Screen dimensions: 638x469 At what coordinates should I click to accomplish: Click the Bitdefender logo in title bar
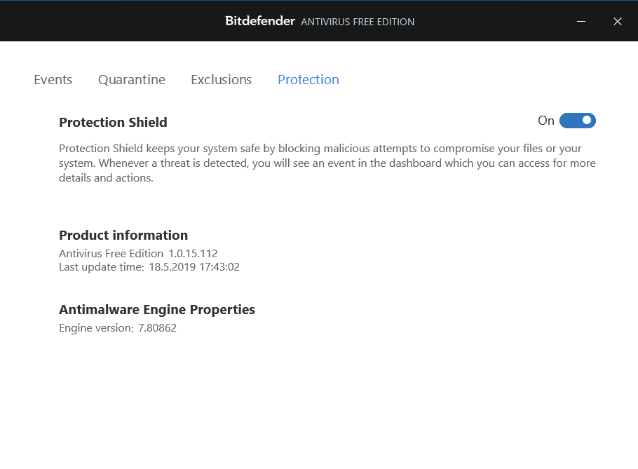point(260,21)
